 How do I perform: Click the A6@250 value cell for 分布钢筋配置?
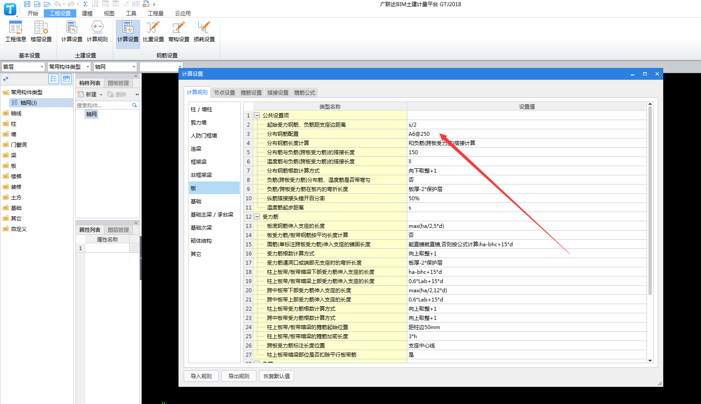[527, 134]
